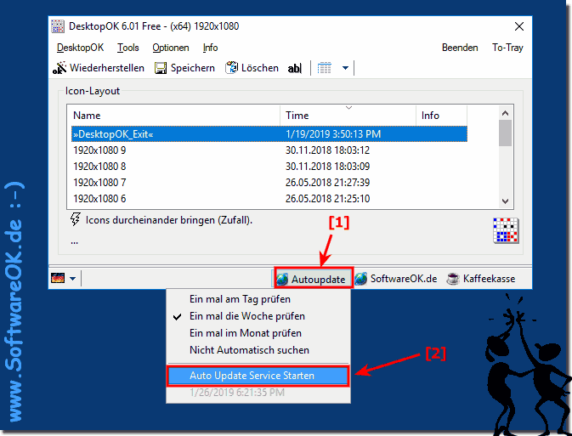Click the DesktopOK app icon in title bar
The image size is (572, 436).
point(57,26)
